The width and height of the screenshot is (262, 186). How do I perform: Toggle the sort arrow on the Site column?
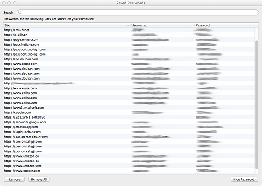[x=128, y=25]
